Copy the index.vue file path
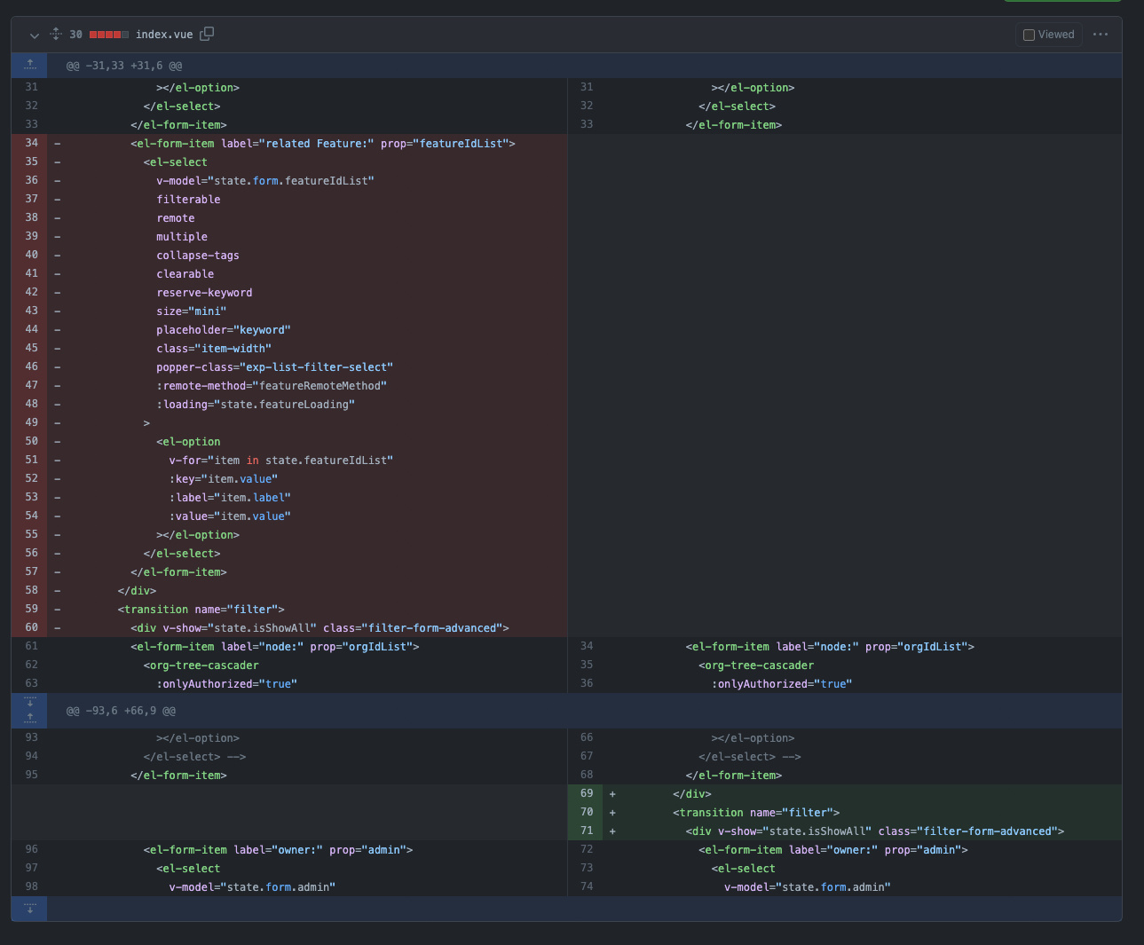This screenshot has height=945, width=1144. point(207,34)
